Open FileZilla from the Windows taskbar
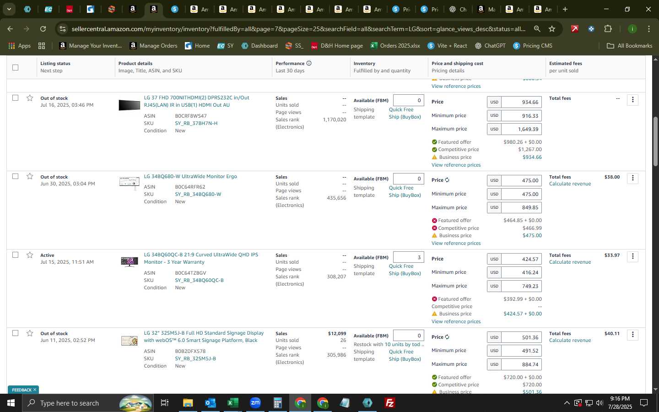 [390, 403]
